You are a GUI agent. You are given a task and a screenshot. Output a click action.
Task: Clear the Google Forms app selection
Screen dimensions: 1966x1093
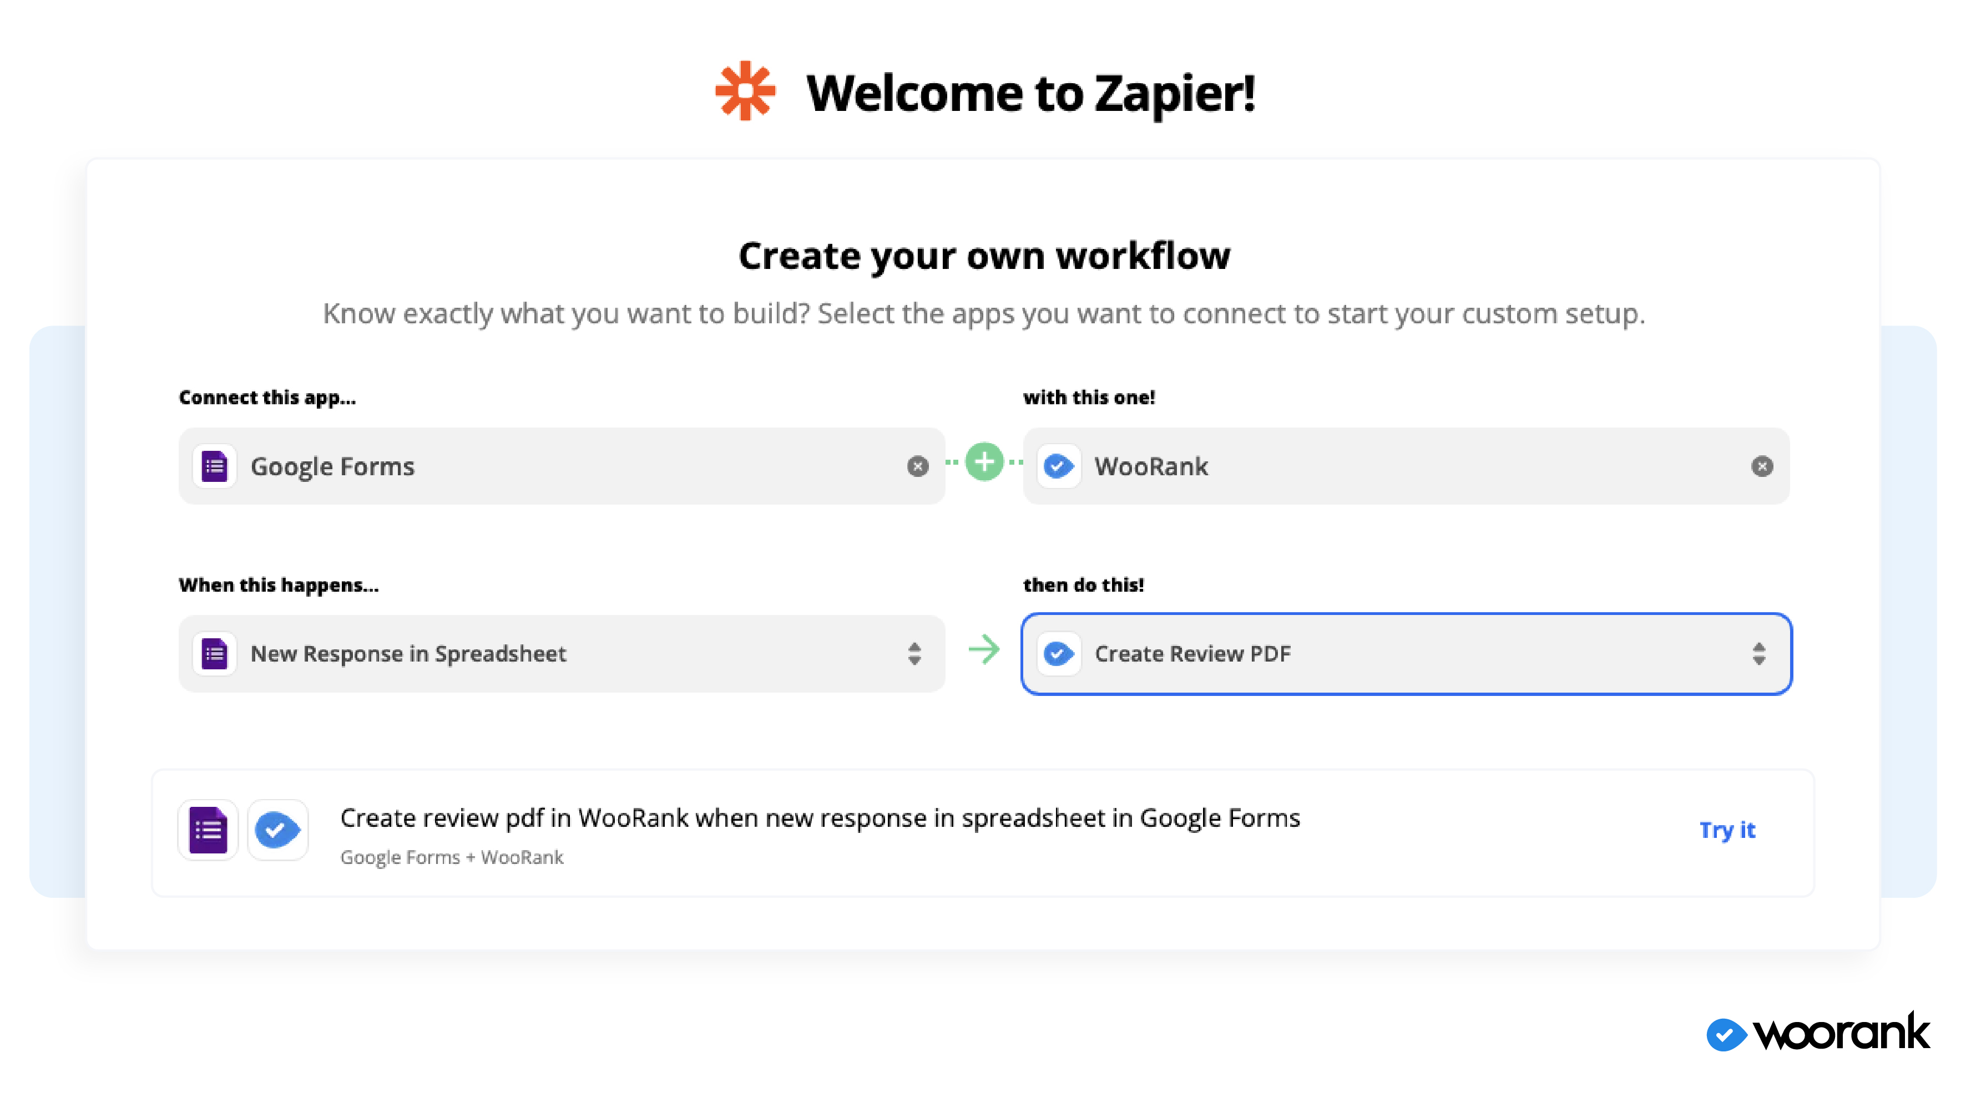[917, 466]
